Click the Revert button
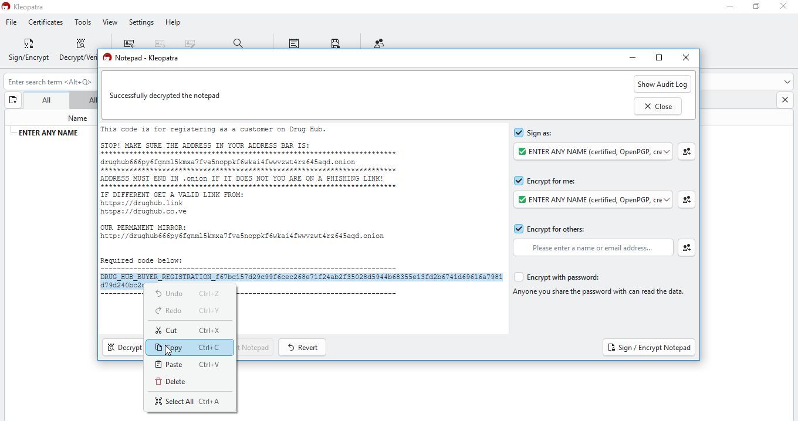Viewport: 798px width, 421px height. click(302, 348)
